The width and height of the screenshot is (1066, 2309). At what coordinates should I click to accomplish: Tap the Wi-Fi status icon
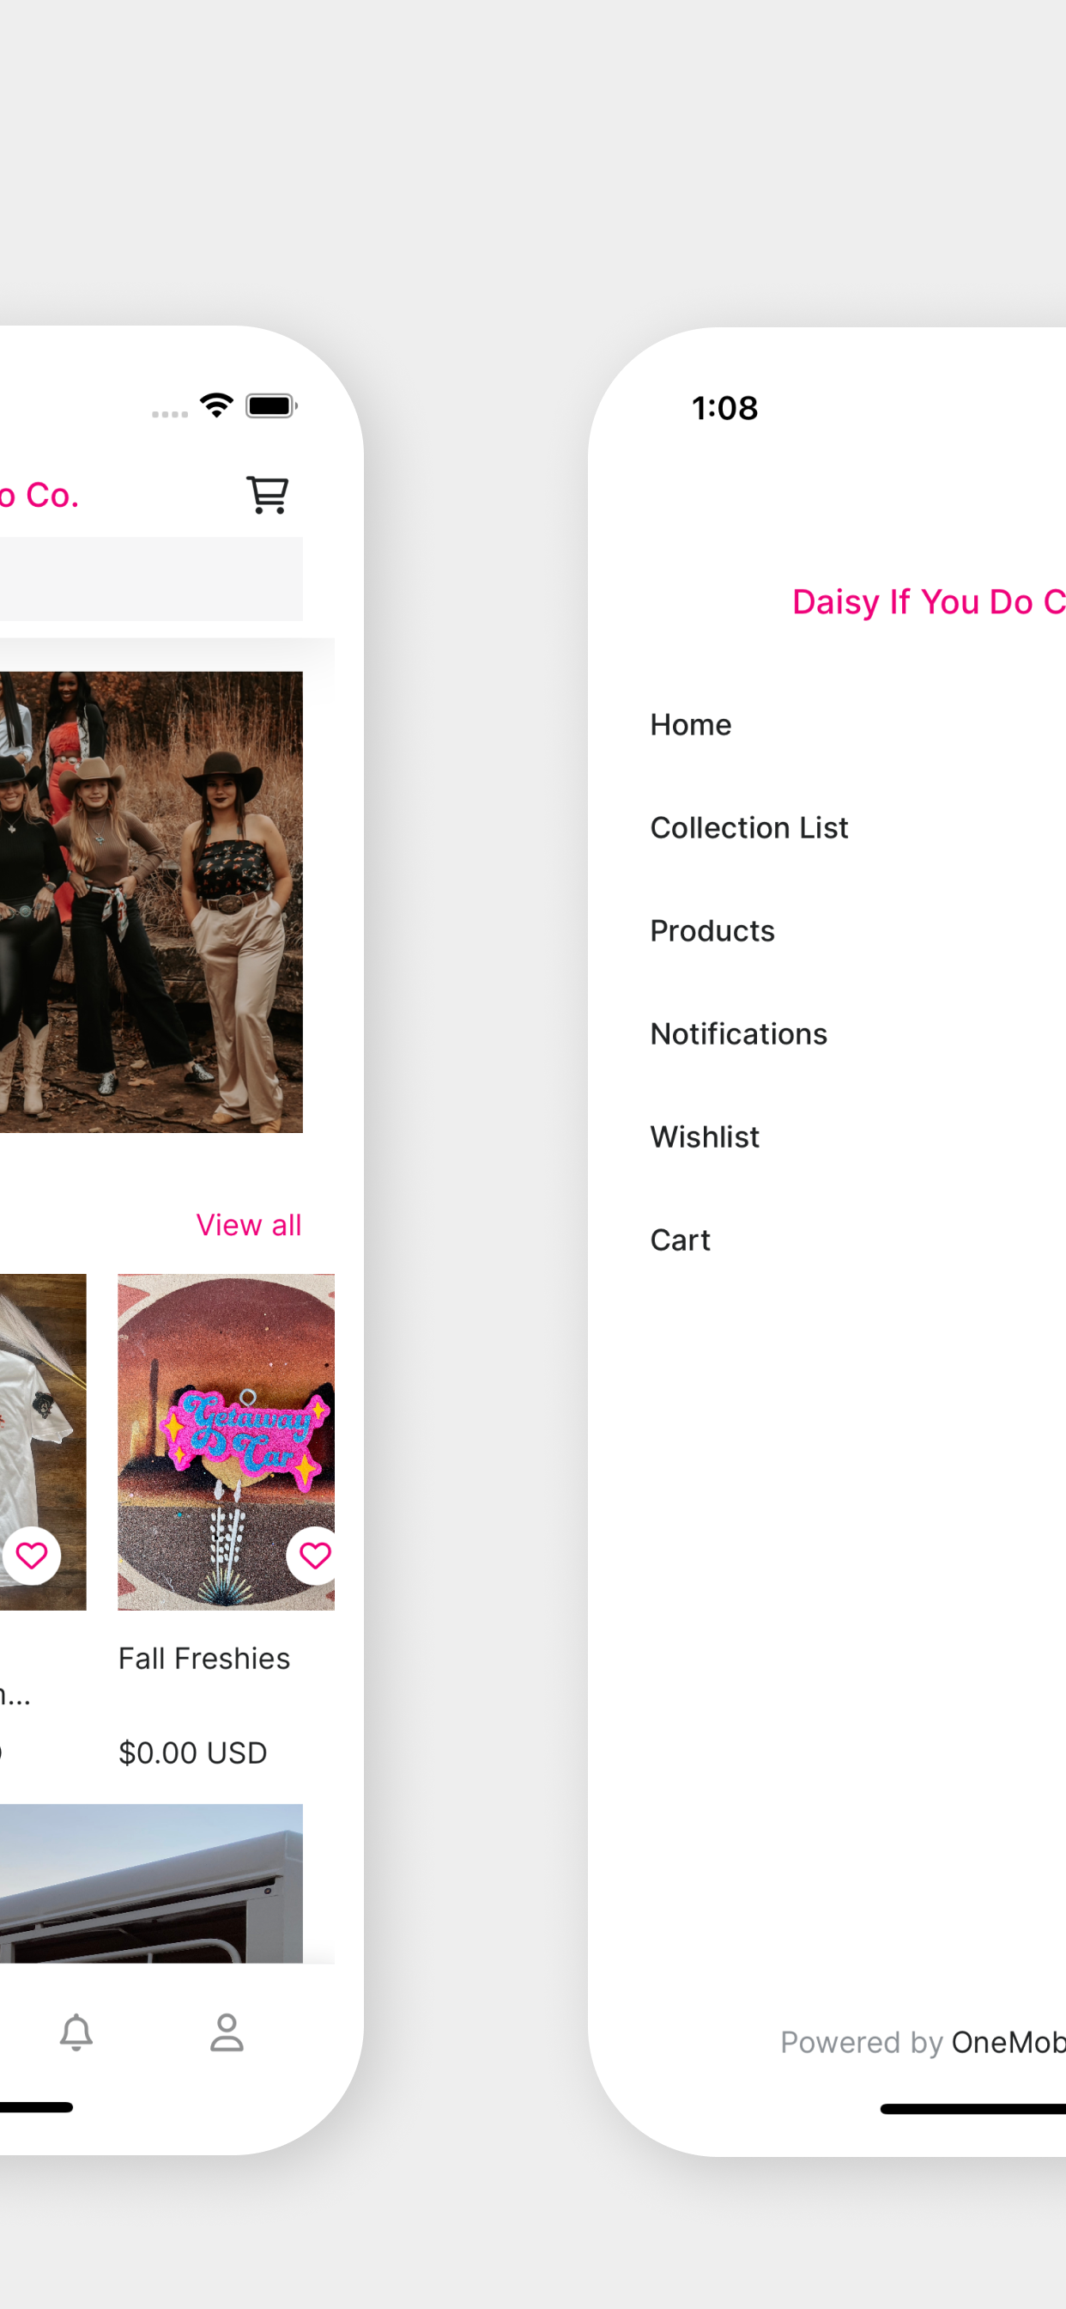(217, 405)
